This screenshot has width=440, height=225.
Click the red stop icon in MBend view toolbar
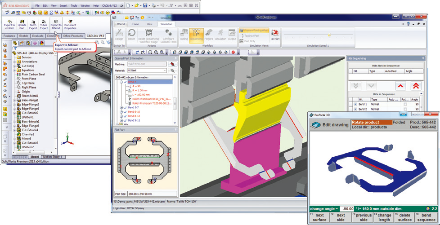233,52
